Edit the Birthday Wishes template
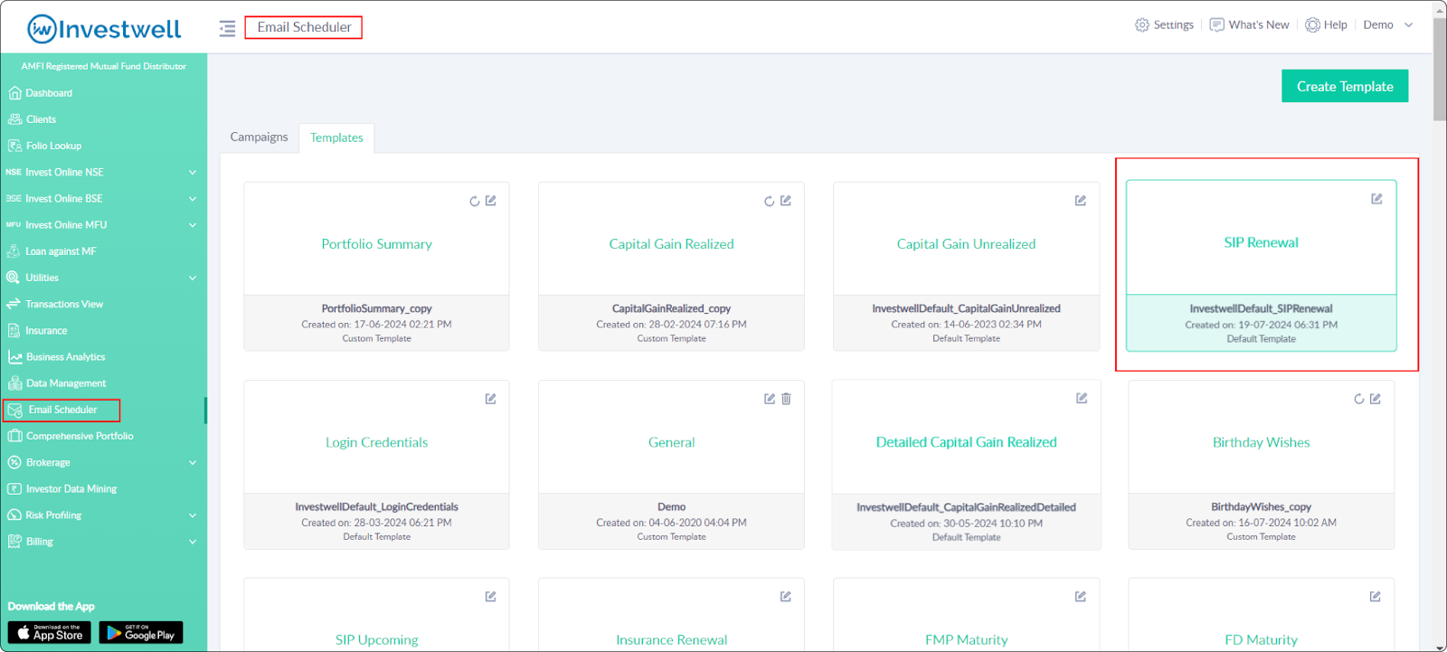1447x652 pixels. 1376,399
